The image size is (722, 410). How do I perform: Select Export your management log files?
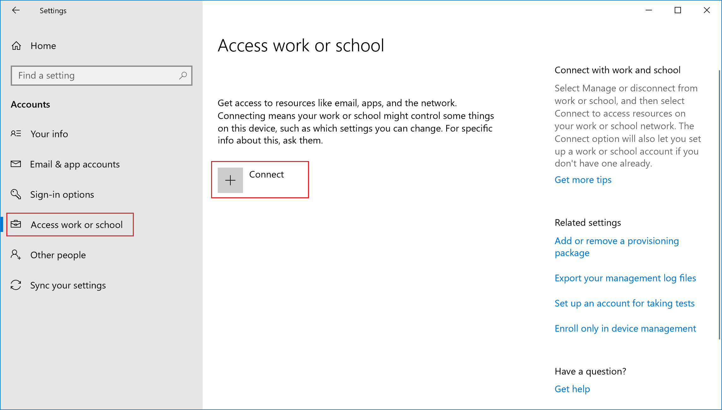click(x=626, y=278)
